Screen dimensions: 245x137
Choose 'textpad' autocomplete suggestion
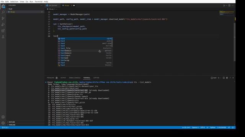[x=85, y=58]
